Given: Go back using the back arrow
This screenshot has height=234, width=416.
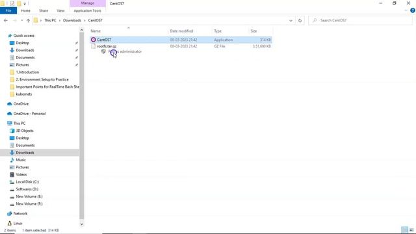Looking at the screenshot, I should 6,20.
